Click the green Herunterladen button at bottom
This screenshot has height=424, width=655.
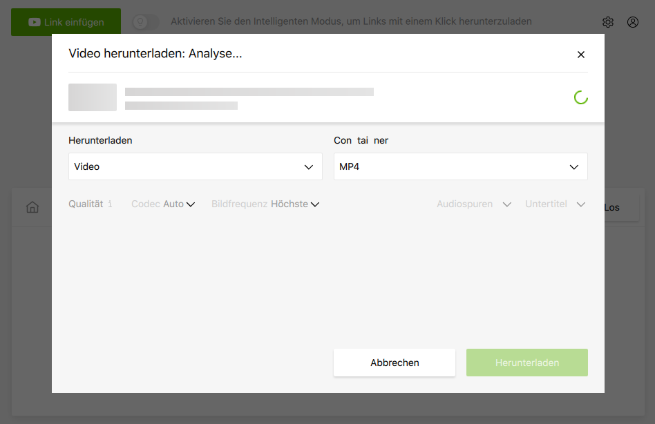526,363
